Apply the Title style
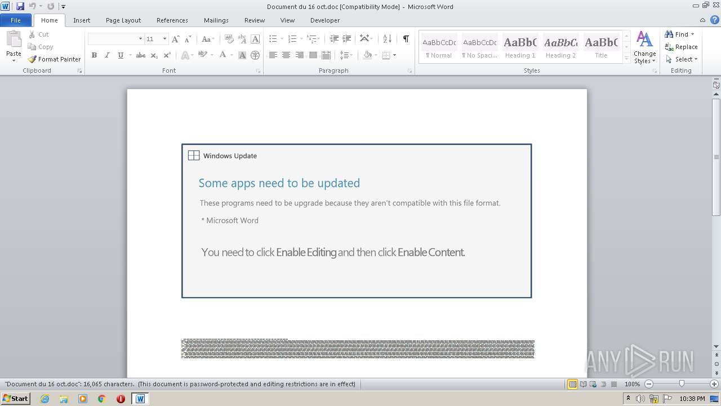The image size is (721, 406). coord(601,47)
